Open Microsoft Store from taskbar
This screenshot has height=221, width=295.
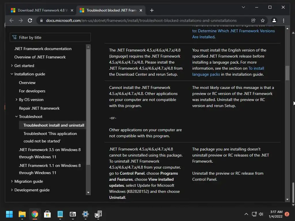[x=48, y=214]
